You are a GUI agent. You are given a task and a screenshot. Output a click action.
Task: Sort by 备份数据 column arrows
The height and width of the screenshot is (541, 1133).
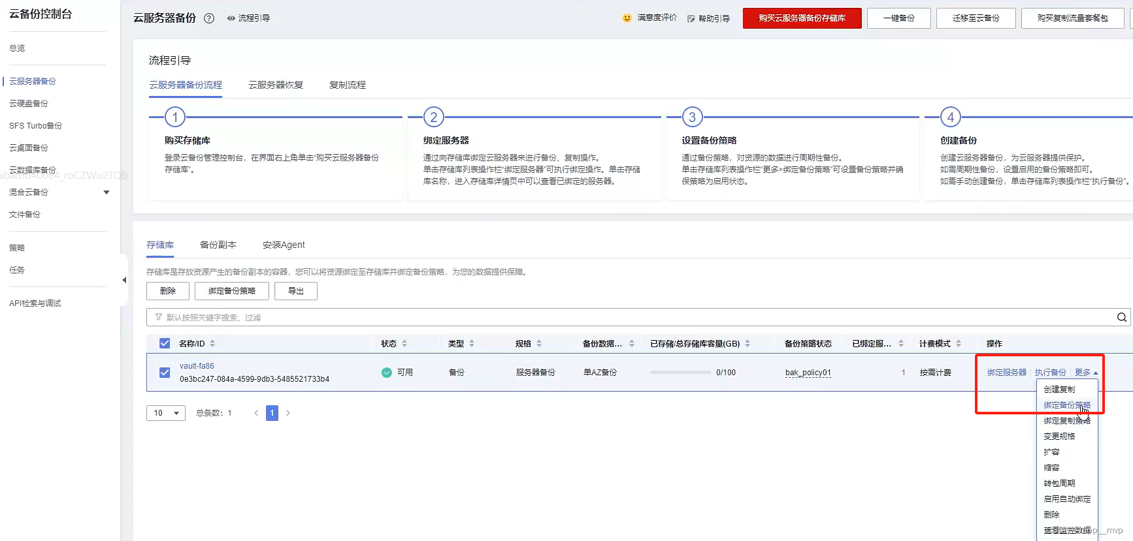(x=632, y=343)
